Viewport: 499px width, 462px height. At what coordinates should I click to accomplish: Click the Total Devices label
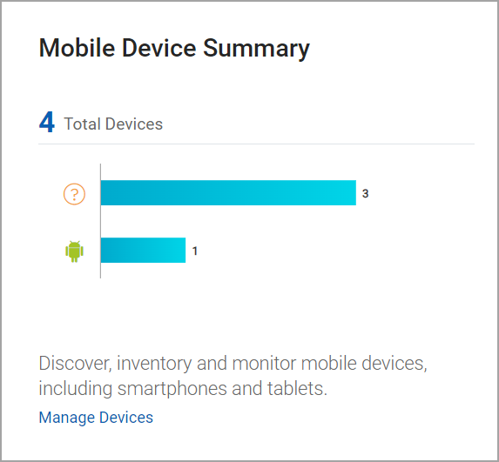(113, 124)
